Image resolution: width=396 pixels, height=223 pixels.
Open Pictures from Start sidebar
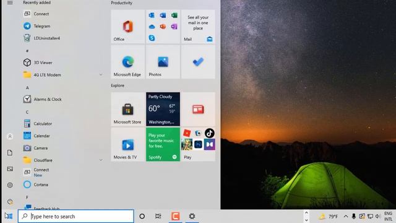pyautogui.click(x=10, y=169)
